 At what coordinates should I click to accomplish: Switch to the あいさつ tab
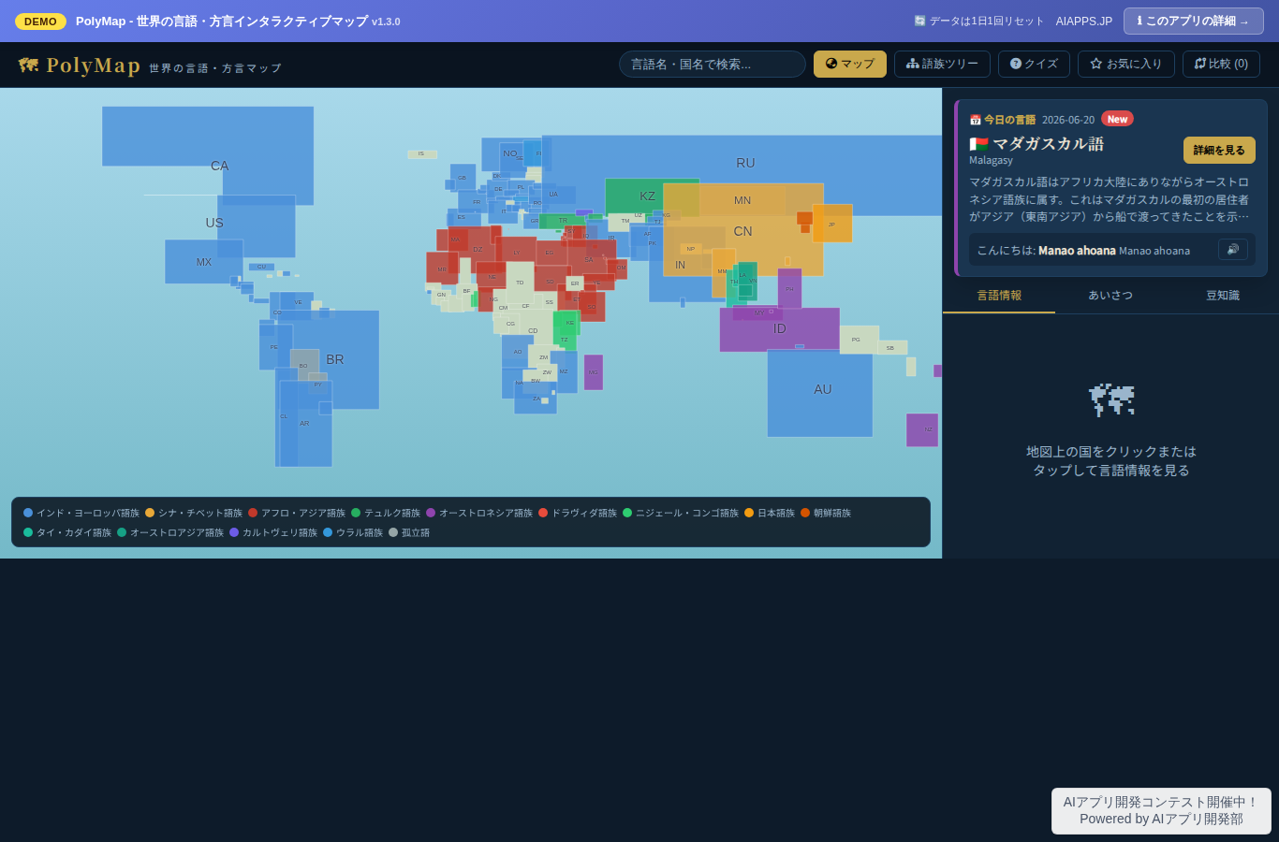1110,295
